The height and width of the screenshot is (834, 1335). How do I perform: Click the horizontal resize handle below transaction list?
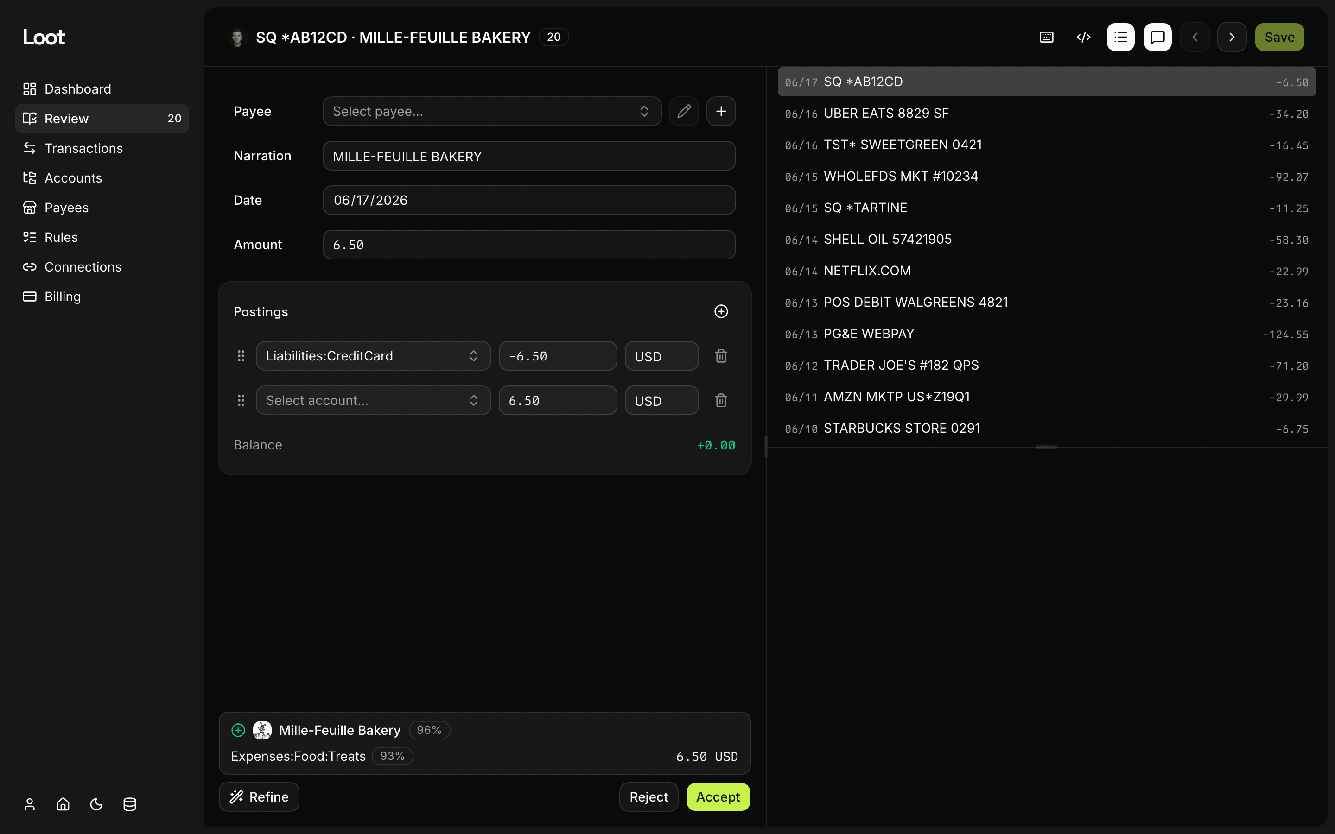click(x=1047, y=447)
